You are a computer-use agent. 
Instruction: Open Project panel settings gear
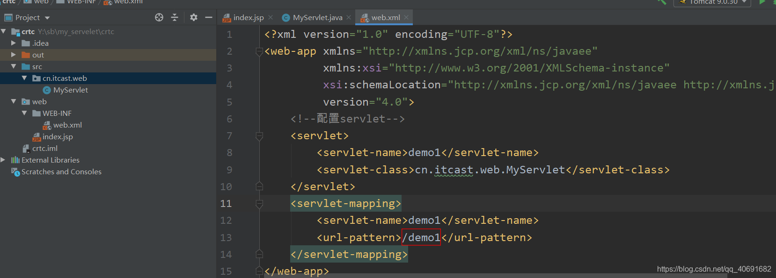(194, 17)
